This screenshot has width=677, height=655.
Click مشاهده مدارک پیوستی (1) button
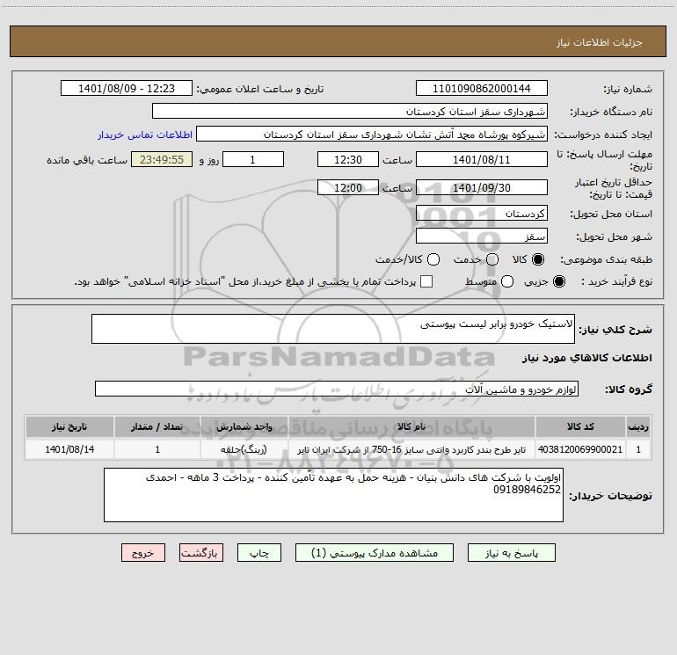(x=375, y=553)
